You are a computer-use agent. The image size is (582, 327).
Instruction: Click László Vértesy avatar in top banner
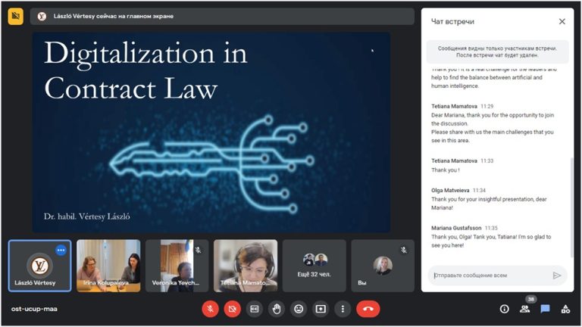pyautogui.click(x=42, y=17)
